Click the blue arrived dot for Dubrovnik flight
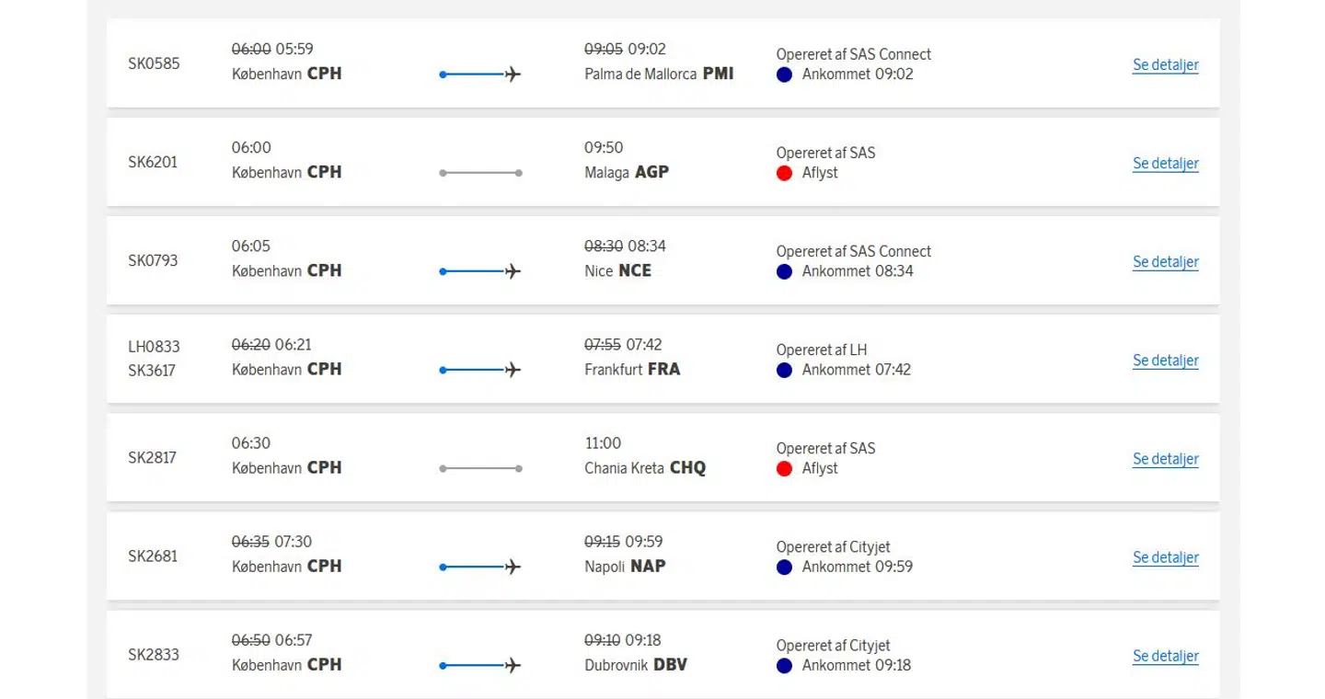 coord(785,666)
